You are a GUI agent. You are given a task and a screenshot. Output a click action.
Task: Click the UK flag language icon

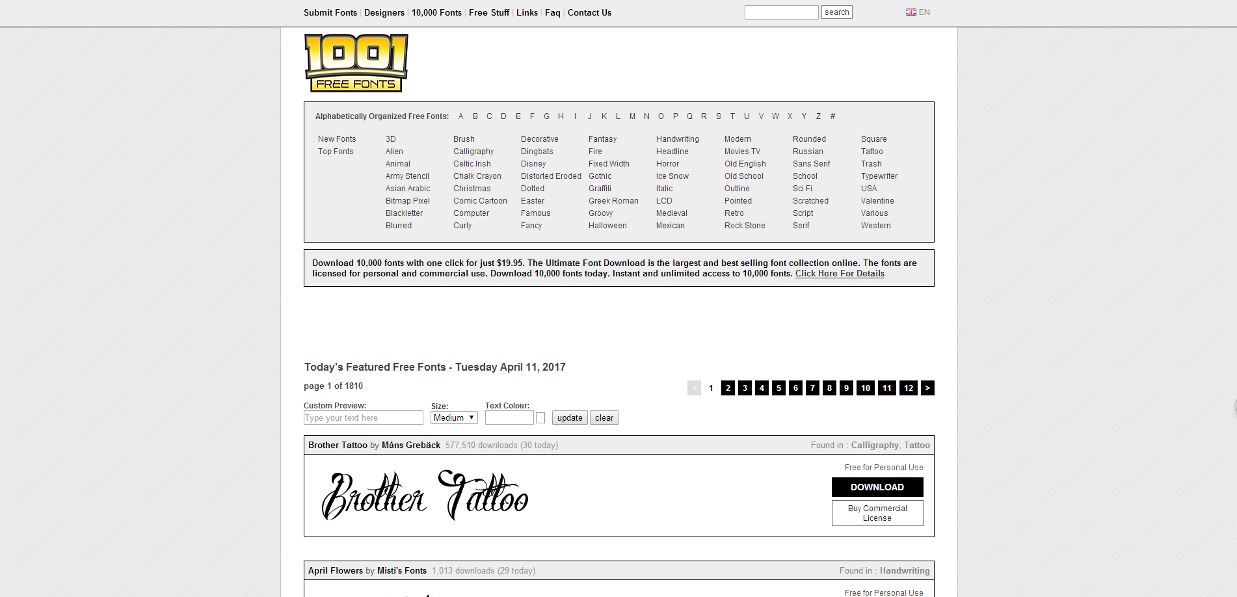(x=911, y=12)
